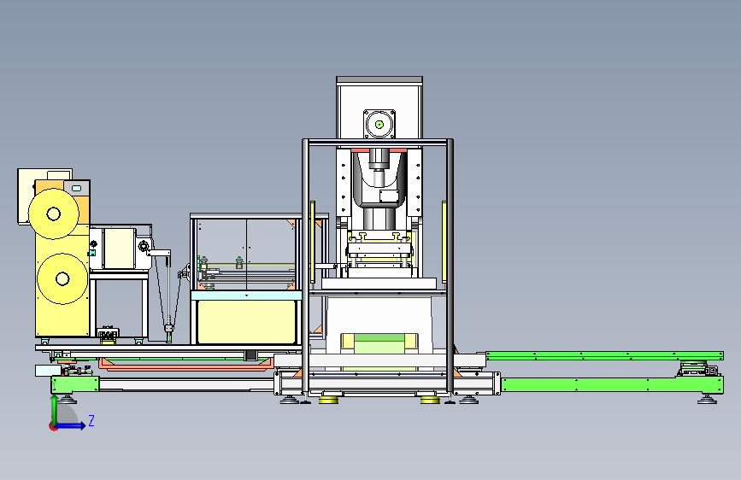Select the white bolster plate under the die
This screenshot has height=480, width=741.
tap(379, 284)
